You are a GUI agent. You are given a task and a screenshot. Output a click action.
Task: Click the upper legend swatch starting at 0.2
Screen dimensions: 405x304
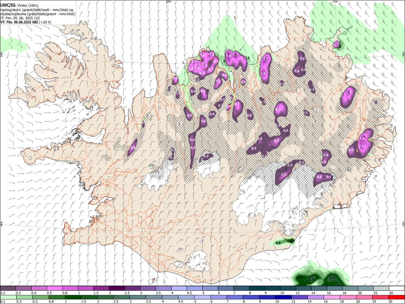(x=8, y=288)
